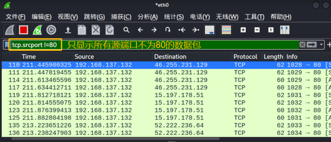Jump to the last packet icon
Screen dimensions: 331x142
point(196,30)
